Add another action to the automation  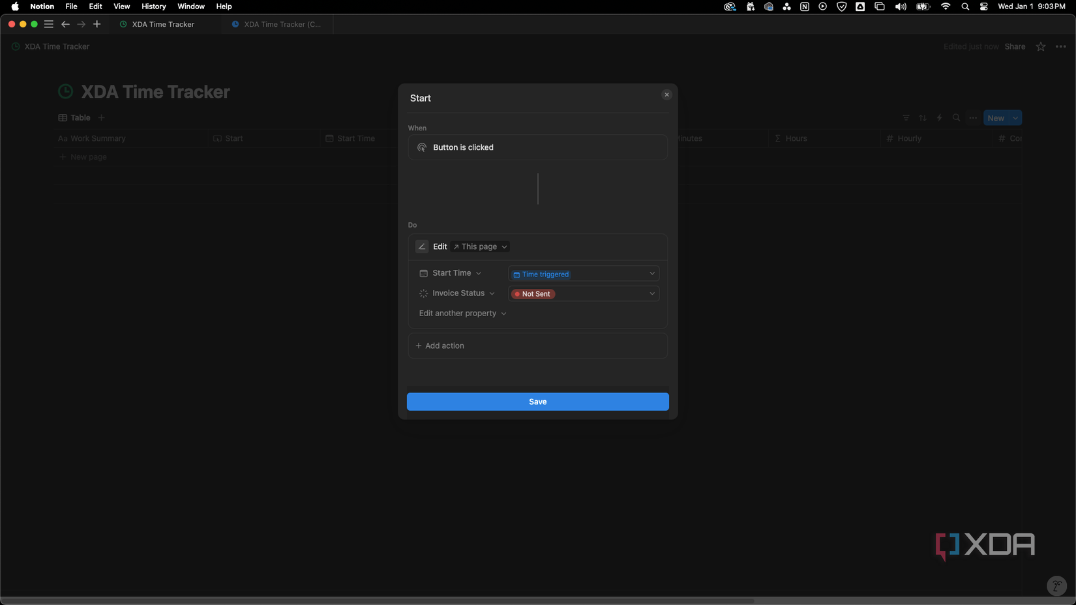pyautogui.click(x=537, y=346)
